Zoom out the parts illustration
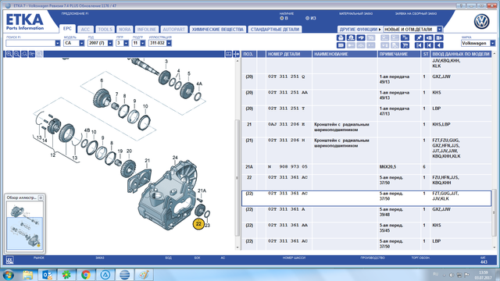 point(16,54)
